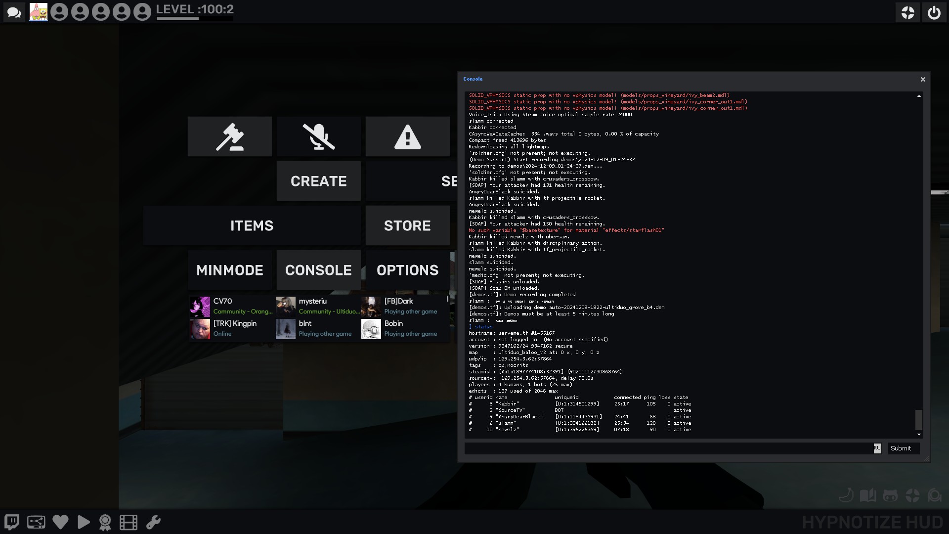
Task: Open the film strip replay icon
Action: click(129, 523)
